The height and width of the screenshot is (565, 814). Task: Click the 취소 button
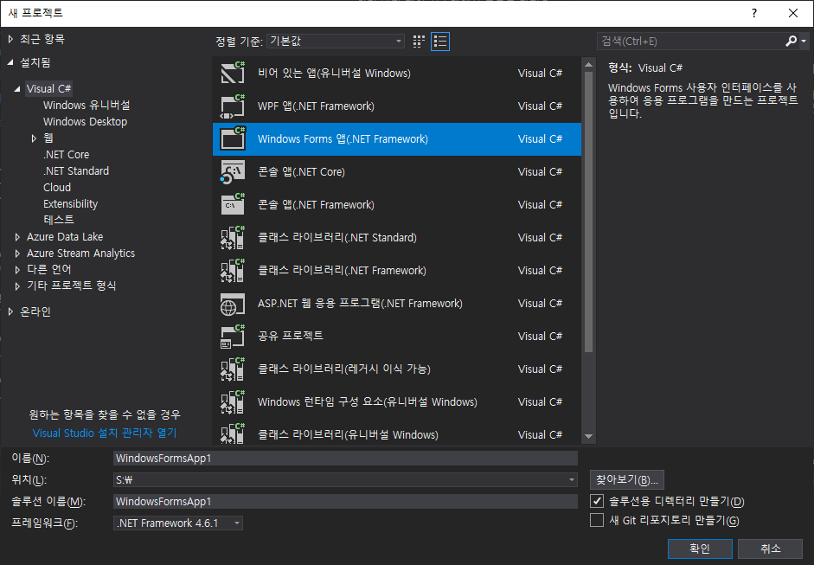(771, 549)
